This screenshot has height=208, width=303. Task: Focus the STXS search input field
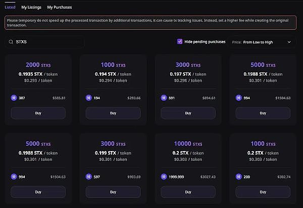tap(48, 42)
